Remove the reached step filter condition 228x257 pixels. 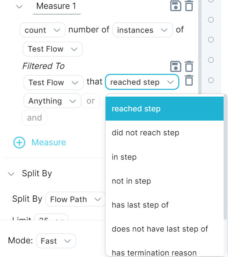click(x=189, y=80)
